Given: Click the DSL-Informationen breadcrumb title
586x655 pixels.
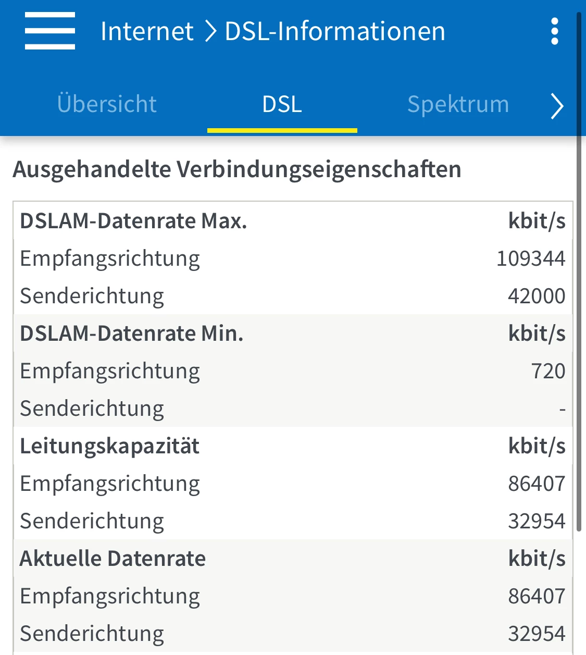Looking at the screenshot, I should pyautogui.click(x=335, y=31).
